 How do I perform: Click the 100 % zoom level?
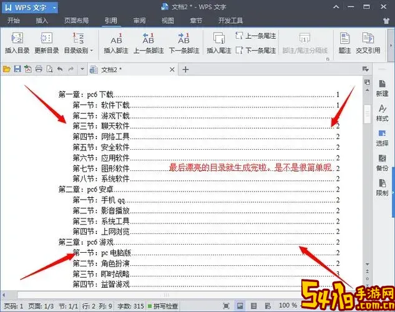coord(288,306)
